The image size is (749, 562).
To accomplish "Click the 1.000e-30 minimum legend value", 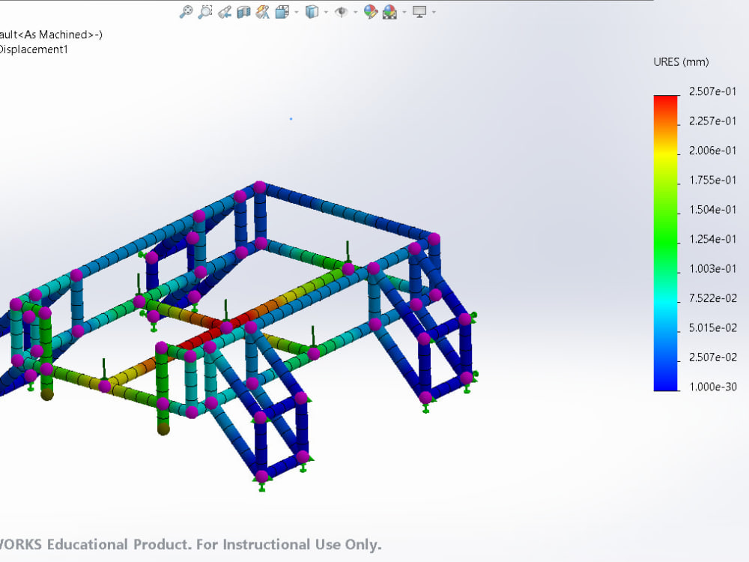I will pos(713,387).
